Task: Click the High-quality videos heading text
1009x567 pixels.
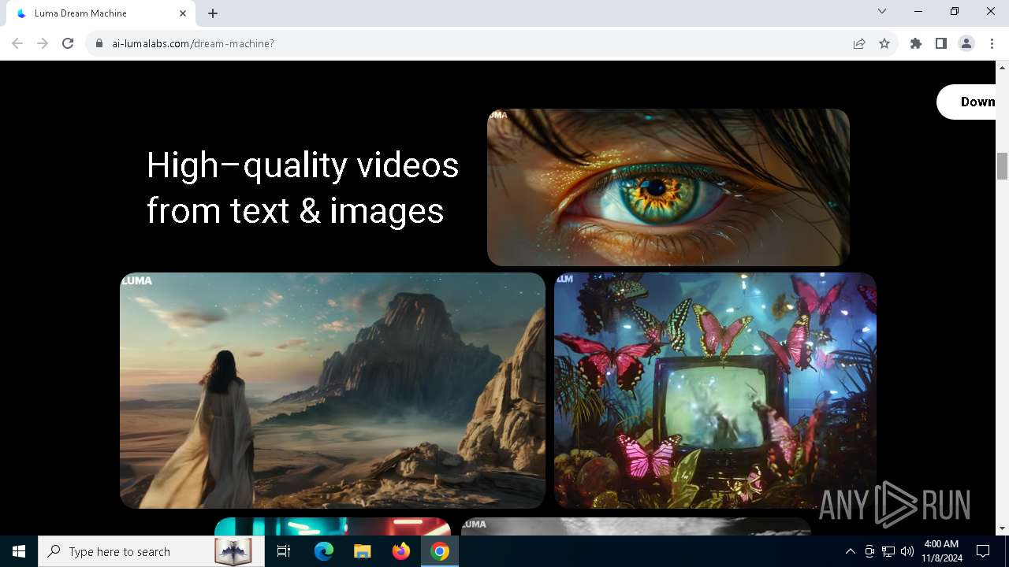Action: coord(303,188)
